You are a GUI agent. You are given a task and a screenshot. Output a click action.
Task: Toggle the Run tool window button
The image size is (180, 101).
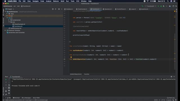pyautogui.click(x=8, y=98)
